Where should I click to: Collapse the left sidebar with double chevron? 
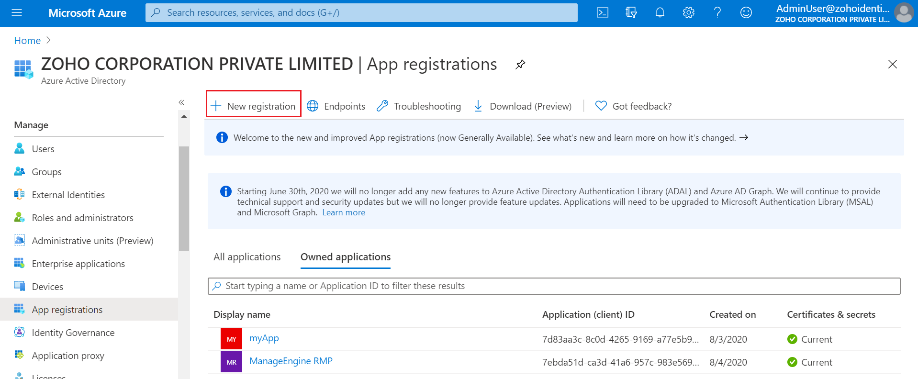(x=181, y=102)
